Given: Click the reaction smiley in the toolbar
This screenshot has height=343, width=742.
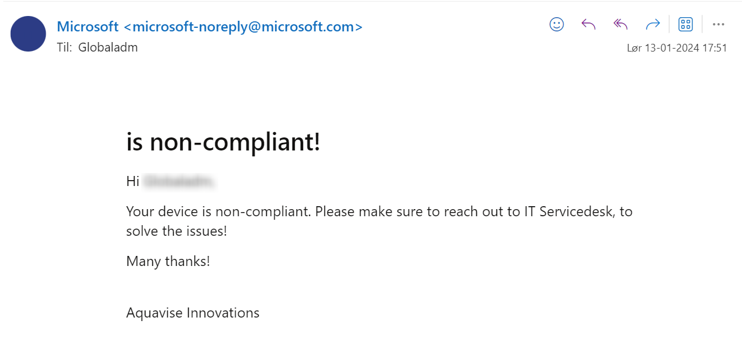Looking at the screenshot, I should [556, 24].
